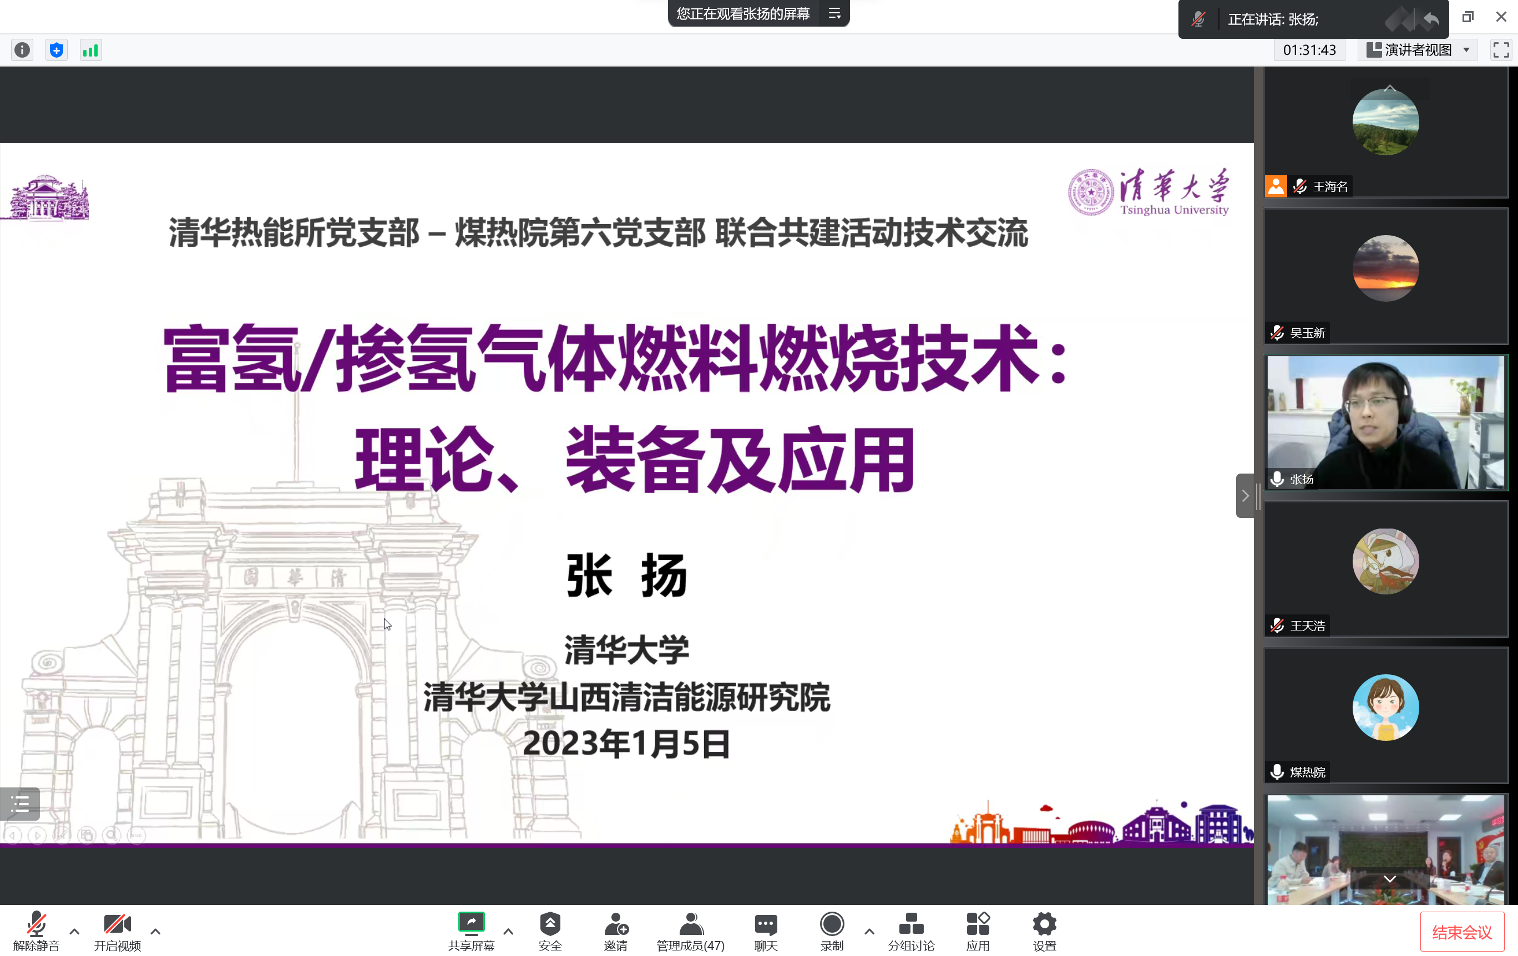Click the 正在讲话: 张扬 speaker label
Image resolution: width=1518 pixels, height=956 pixels.
tap(1273, 19)
